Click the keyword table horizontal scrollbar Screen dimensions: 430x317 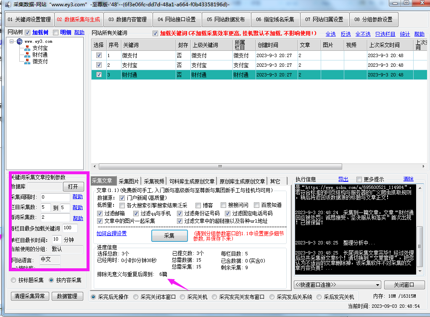click(220, 166)
